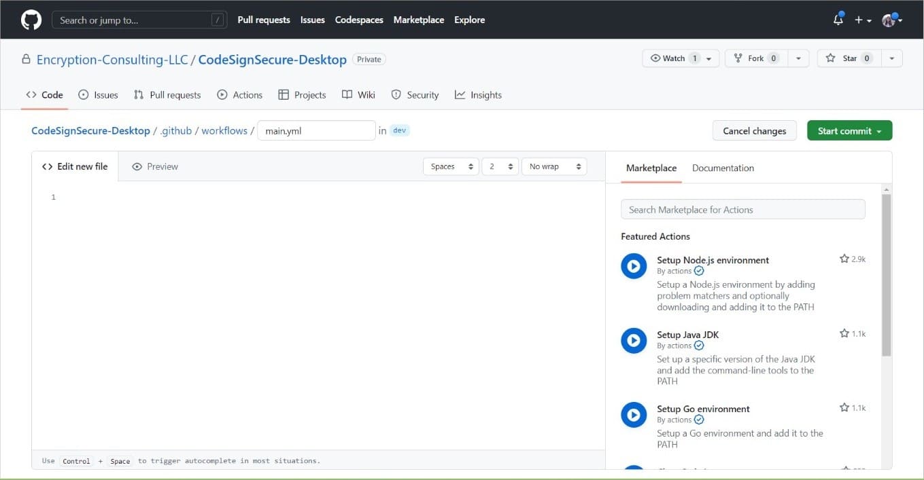Click the slash shortcut icon in search
The image size is (924, 480).
[x=218, y=20]
